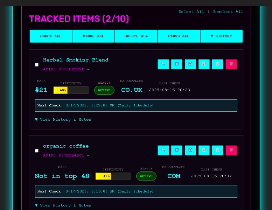
Task: Open ASIN B0CJHPTMYP link
Action: [66, 69]
